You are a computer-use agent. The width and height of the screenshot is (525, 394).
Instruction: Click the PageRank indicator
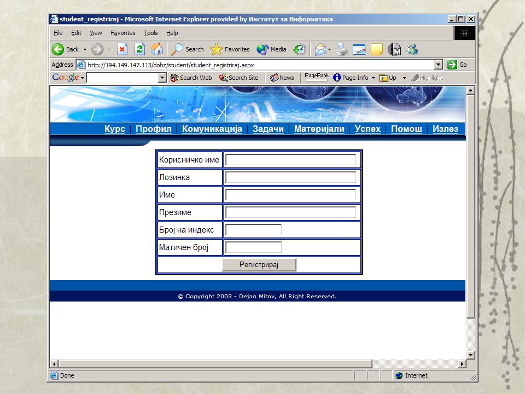317,77
